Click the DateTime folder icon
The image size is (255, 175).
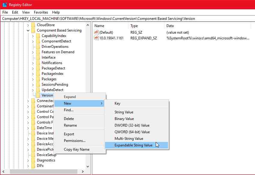coord(33,128)
